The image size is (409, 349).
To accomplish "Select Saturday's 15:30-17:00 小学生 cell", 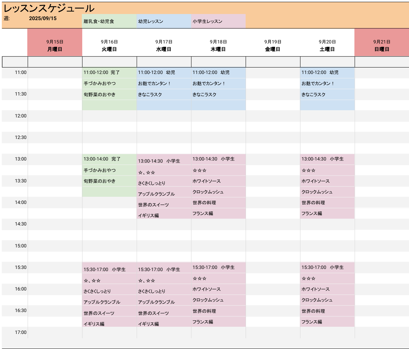I will pos(327,267).
